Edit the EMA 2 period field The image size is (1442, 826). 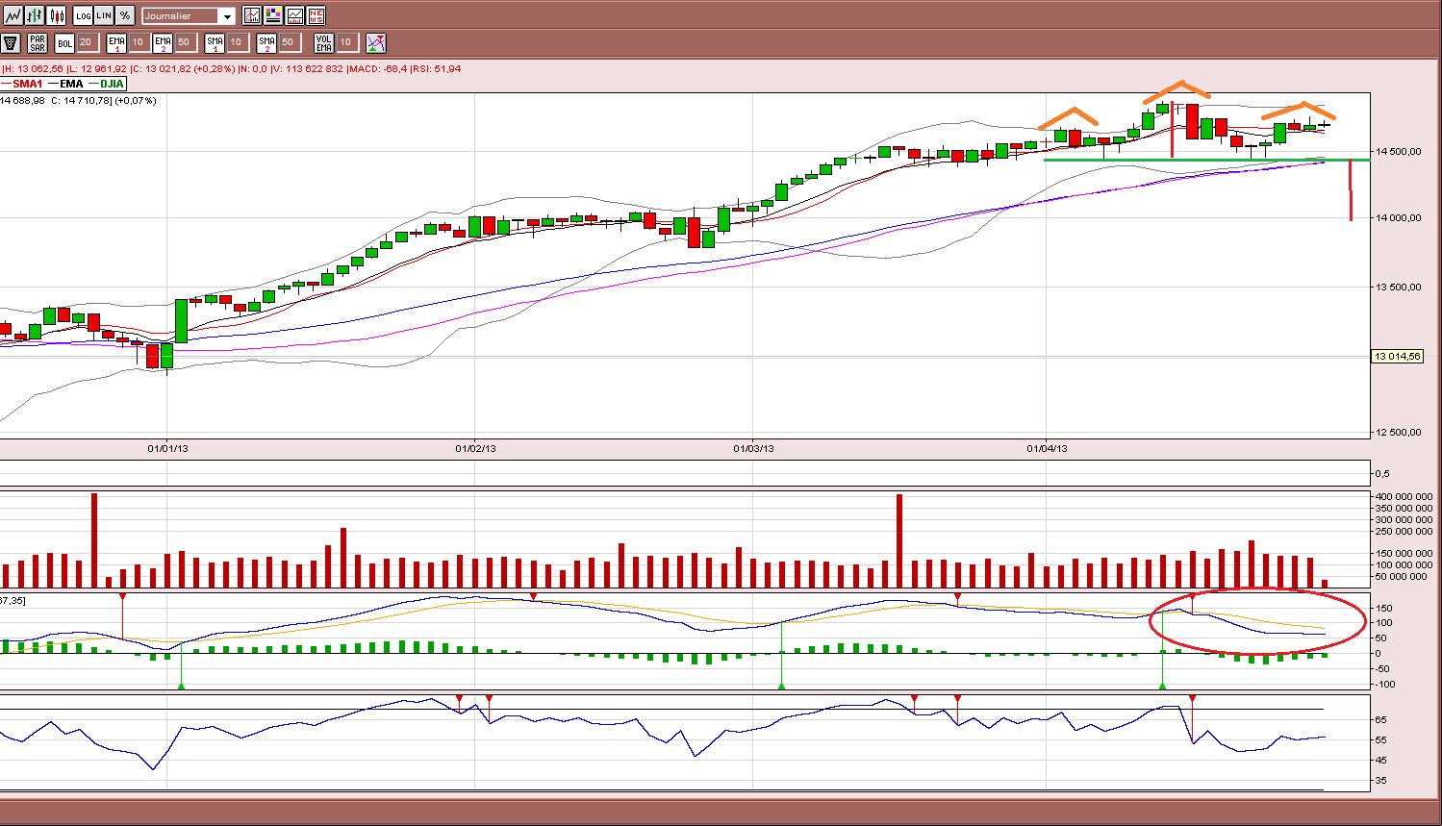(x=185, y=42)
